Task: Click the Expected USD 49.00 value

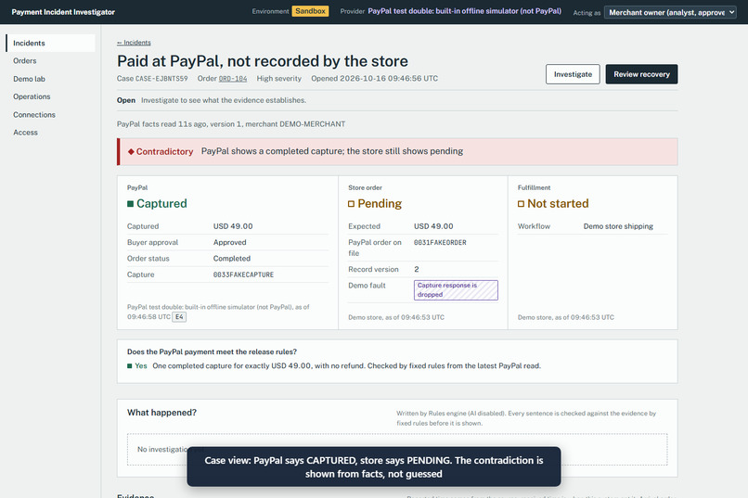Action: point(433,226)
